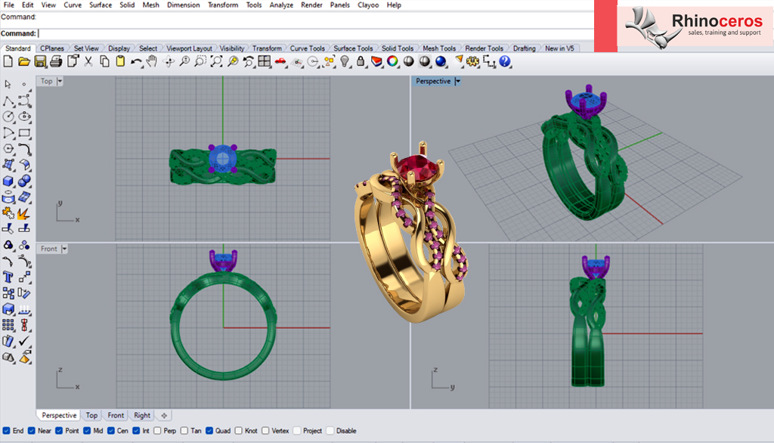Switch to the Curve Tools toolbar tab

tap(308, 48)
